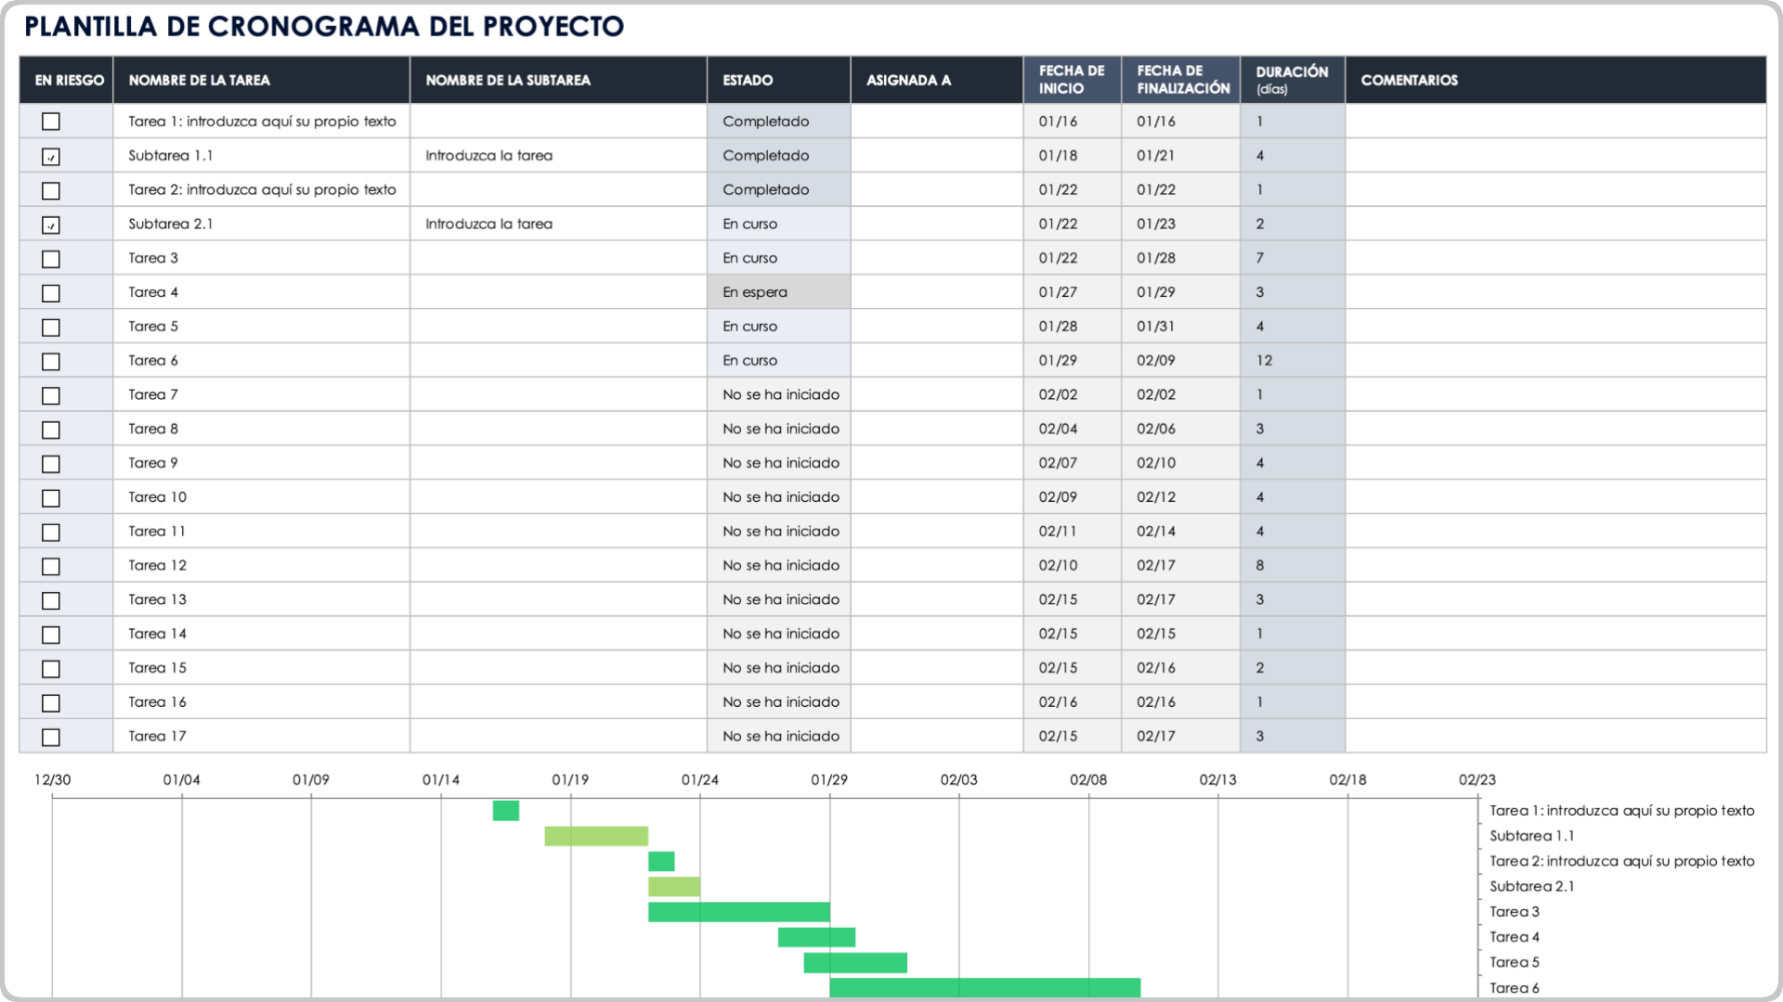The width and height of the screenshot is (1783, 1002).
Task: Tick the risk checkbox for Tarea 3
Action: [x=51, y=260]
